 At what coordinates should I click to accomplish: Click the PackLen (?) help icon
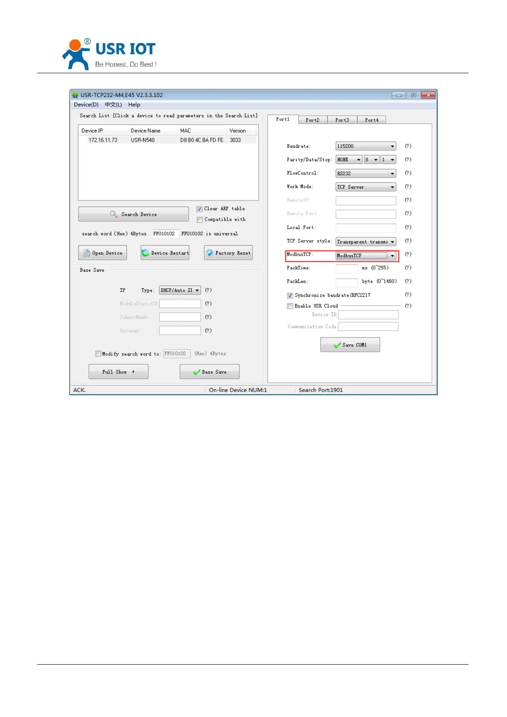pyautogui.click(x=408, y=281)
